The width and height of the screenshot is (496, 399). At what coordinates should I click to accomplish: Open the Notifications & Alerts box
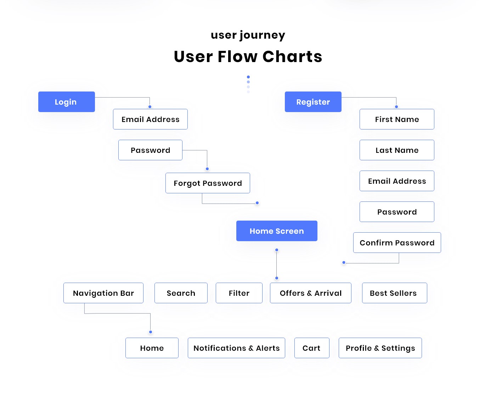[236, 348]
